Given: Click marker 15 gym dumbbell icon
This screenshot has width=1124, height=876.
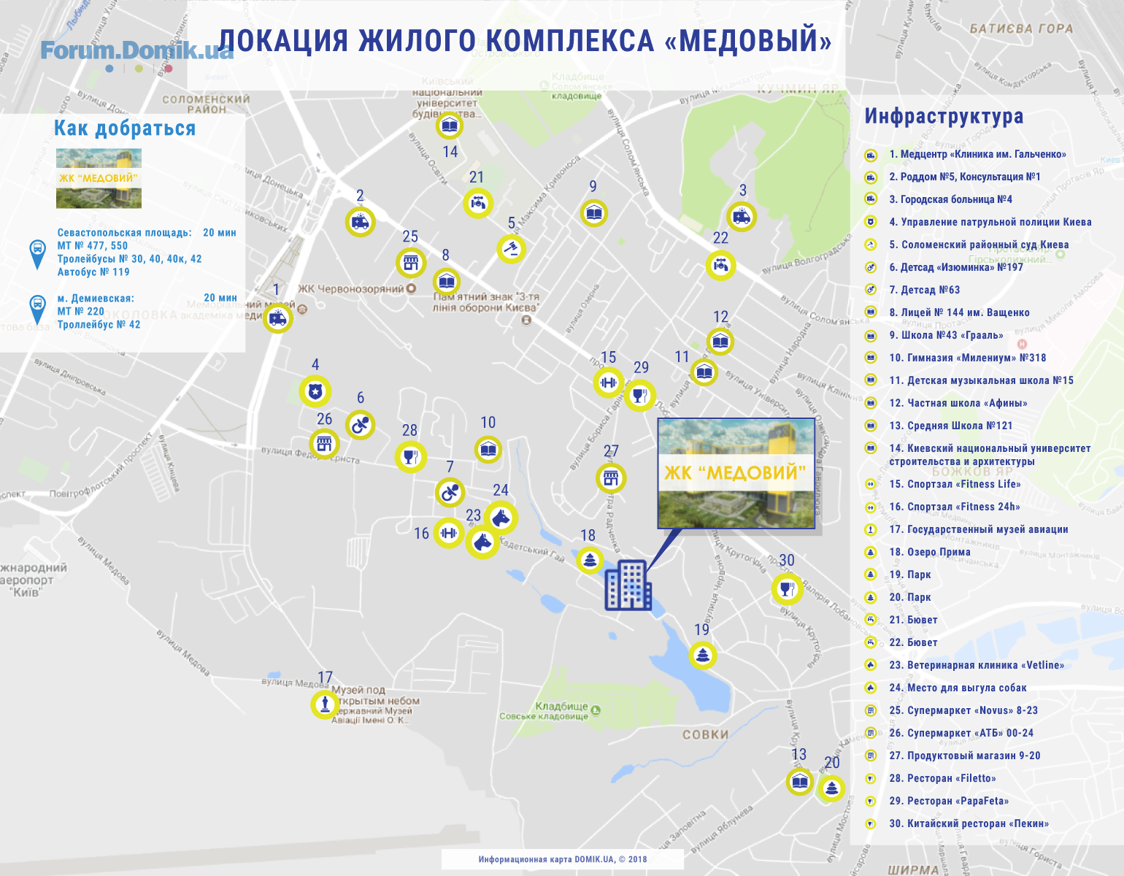Looking at the screenshot, I should coord(609,383).
